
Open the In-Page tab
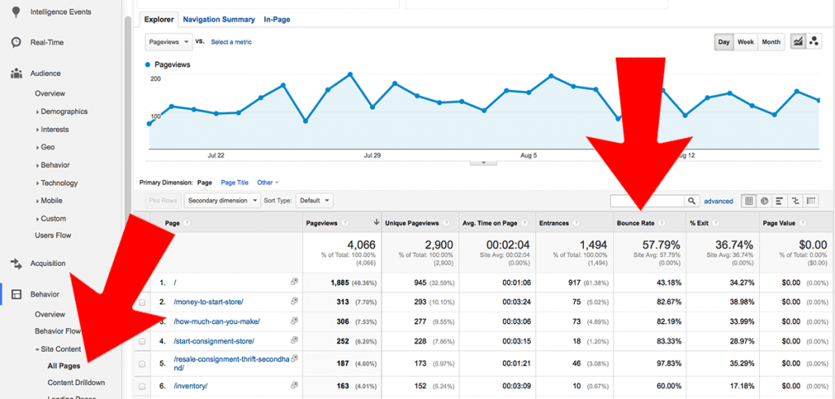pyautogui.click(x=276, y=19)
